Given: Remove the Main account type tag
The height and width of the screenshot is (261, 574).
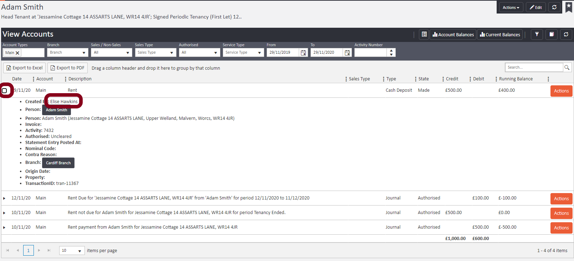Looking at the screenshot, I should pos(17,53).
